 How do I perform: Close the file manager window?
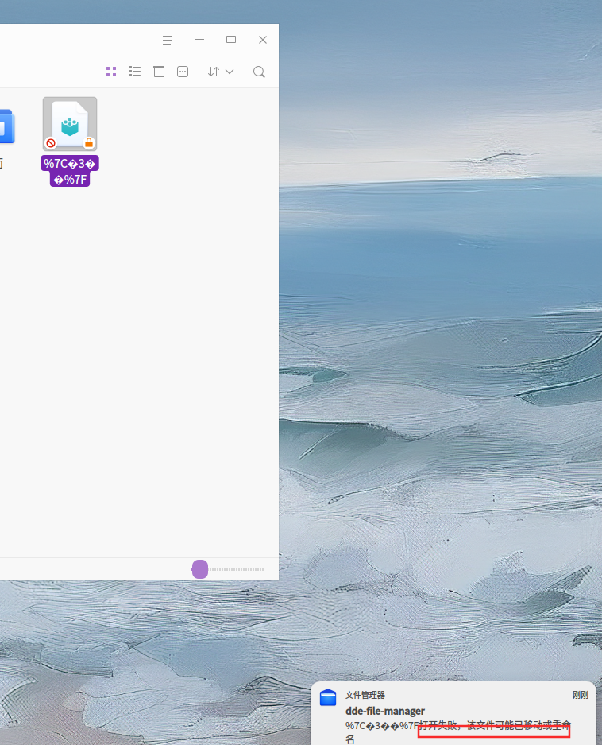coord(263,40)
